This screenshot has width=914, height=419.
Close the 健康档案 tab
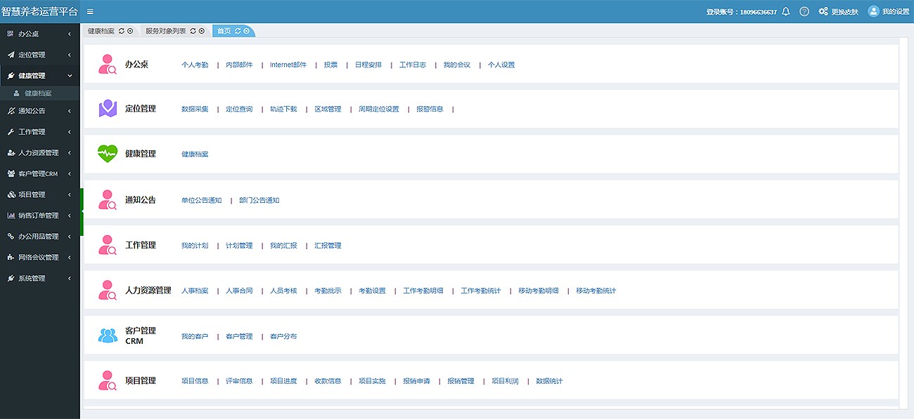[130, 31]
